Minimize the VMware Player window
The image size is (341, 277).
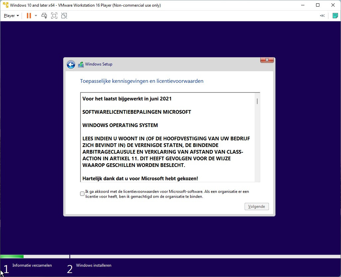(x=302, y=5)
